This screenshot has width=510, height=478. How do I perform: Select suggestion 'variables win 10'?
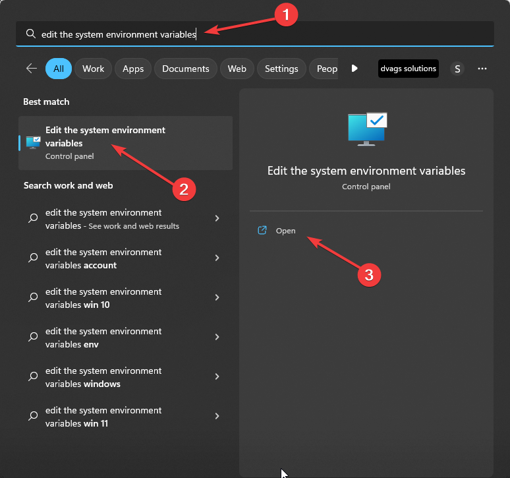[x=126, y=298]
